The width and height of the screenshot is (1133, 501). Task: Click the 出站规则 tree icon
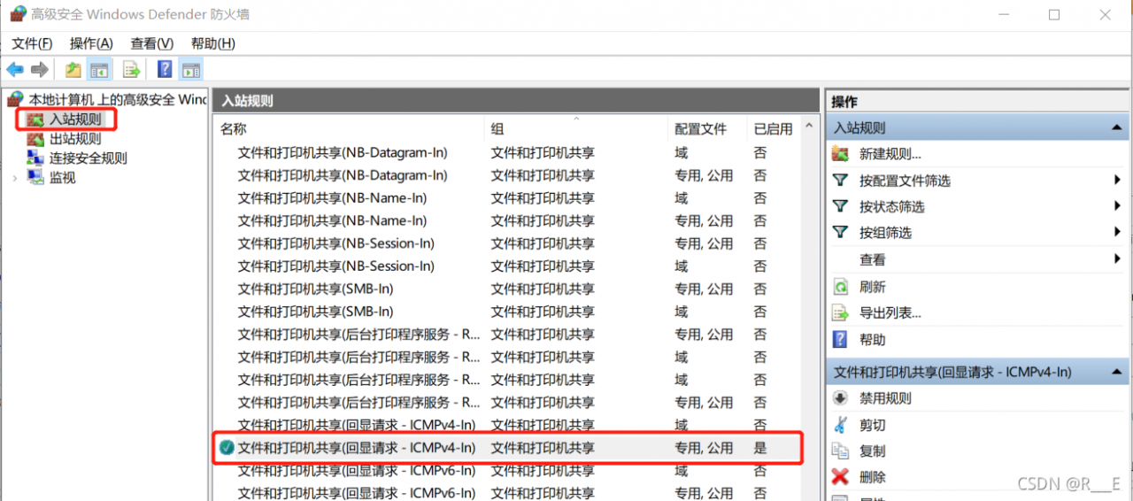[x=35, y=139]
